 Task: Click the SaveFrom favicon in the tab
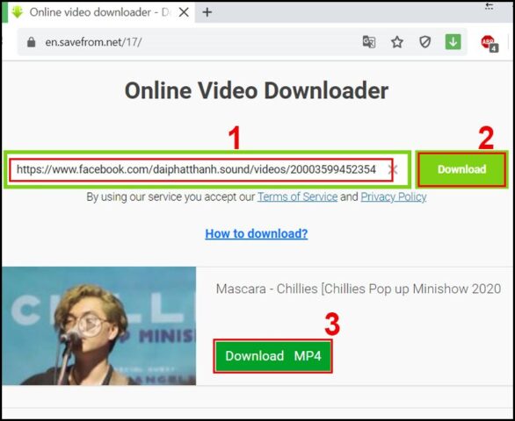[x=18, y=12]
